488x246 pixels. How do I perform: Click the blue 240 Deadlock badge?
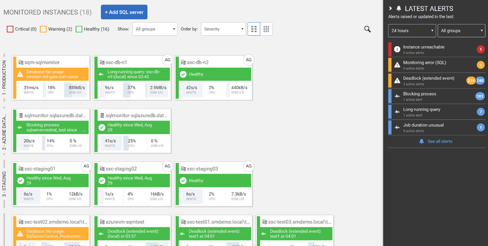(x=480, y=80)
